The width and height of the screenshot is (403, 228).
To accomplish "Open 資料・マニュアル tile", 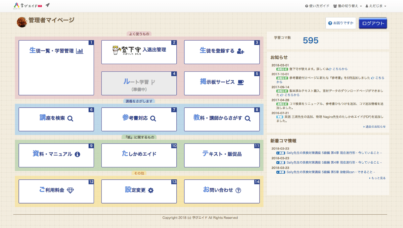I will coord(56,155).
